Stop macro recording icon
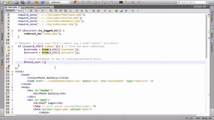 (110, 11)
